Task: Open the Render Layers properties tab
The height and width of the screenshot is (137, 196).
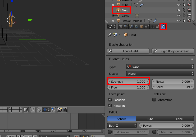Action: tap(126, 26)
